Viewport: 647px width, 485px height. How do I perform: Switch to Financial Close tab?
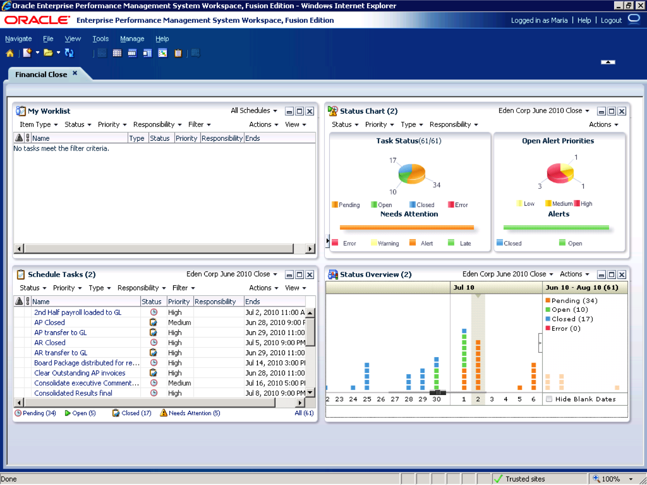(x=41, y=74)
